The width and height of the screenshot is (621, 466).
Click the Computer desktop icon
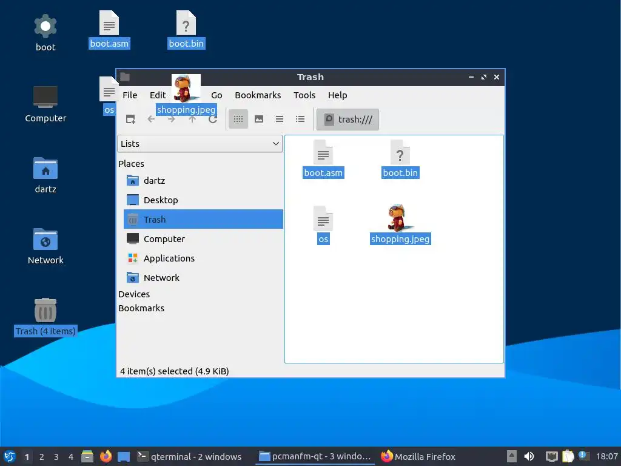tap(45, 104)
